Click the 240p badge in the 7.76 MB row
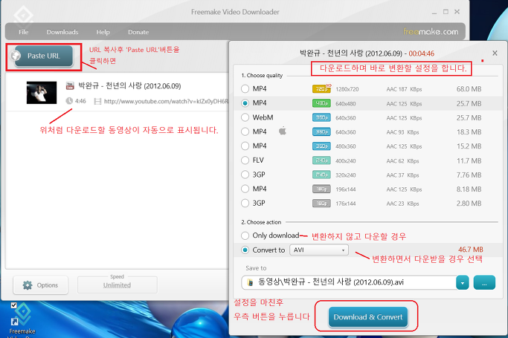Image resolution: width=508 pixels, height=338 pixels. 321,175
